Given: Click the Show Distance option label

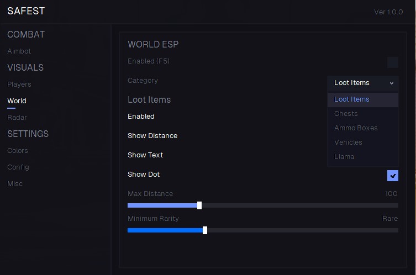Looking at the screenshot, I should pyautogui.click(x=152, y=136).
